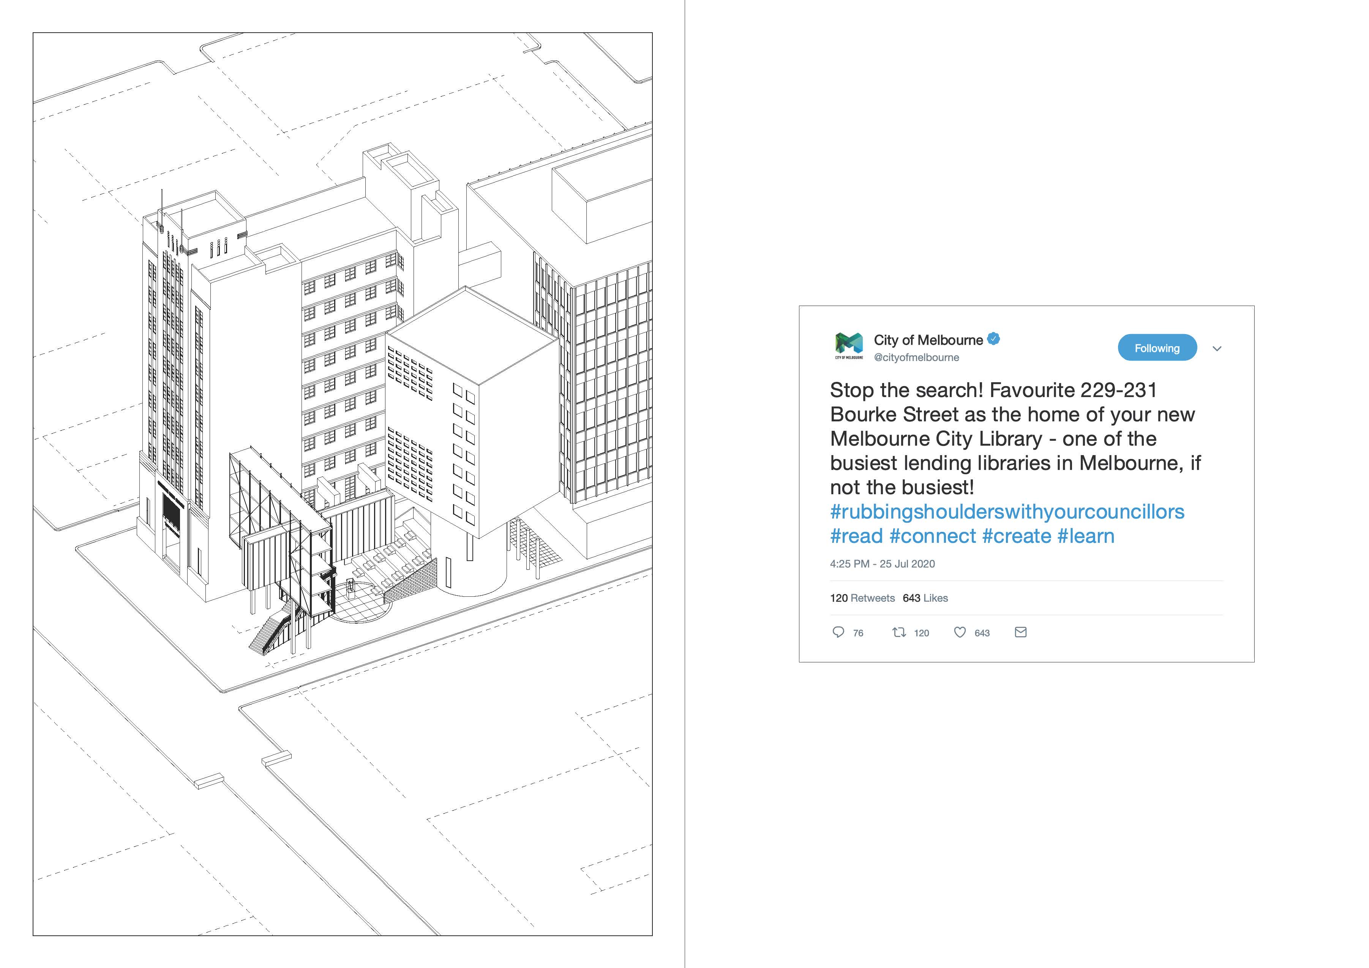Click the @cityofmelbourne handle
Viewport: 1369px width, 968px height.
916,358
